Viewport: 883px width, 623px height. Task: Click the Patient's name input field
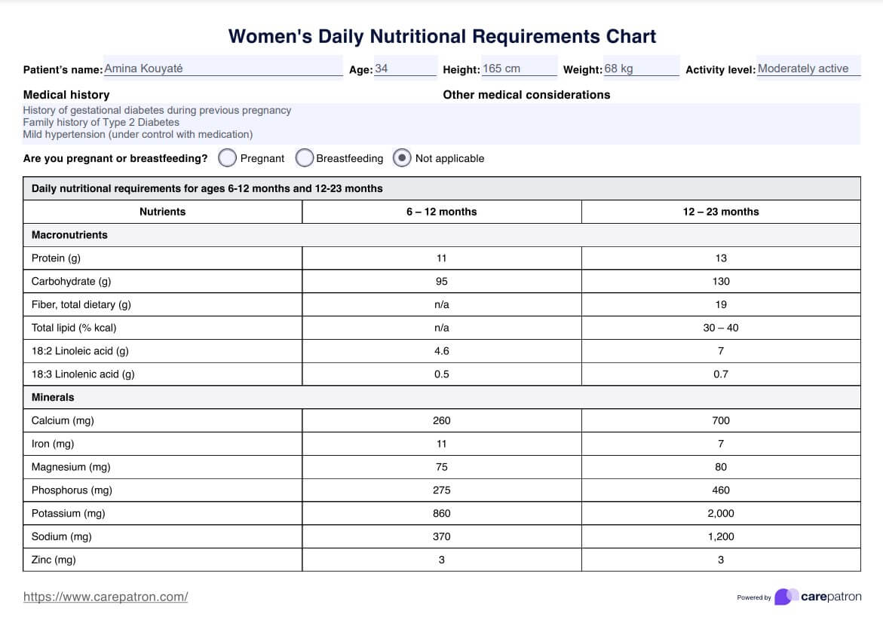click(x=222, y=69)
